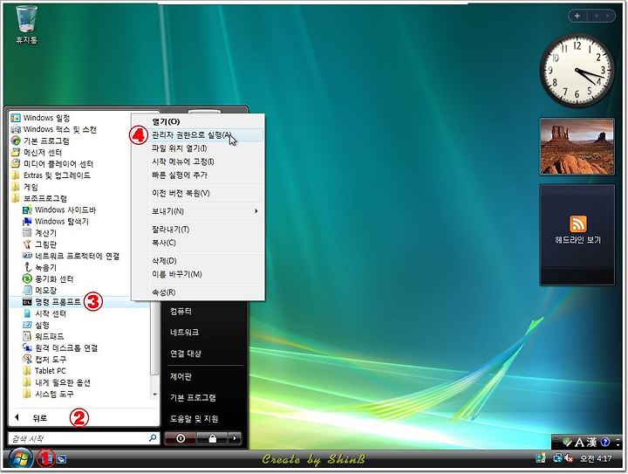Click the 검색 시작 search field
628x474 pixels.
click(84, 438)
